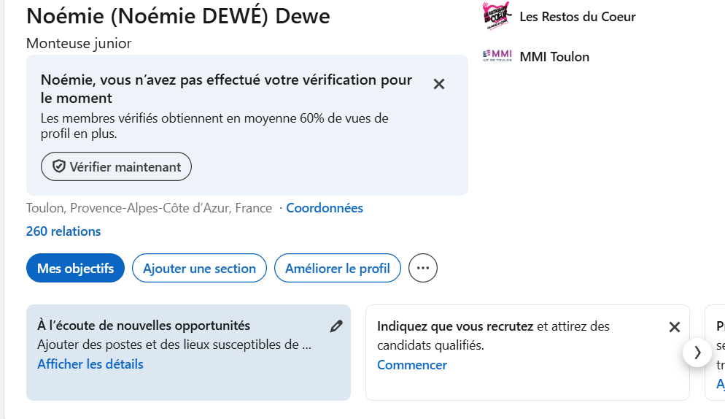Show next card with the right chevron
The image size is (725, 419).
(x=697, y=353)
